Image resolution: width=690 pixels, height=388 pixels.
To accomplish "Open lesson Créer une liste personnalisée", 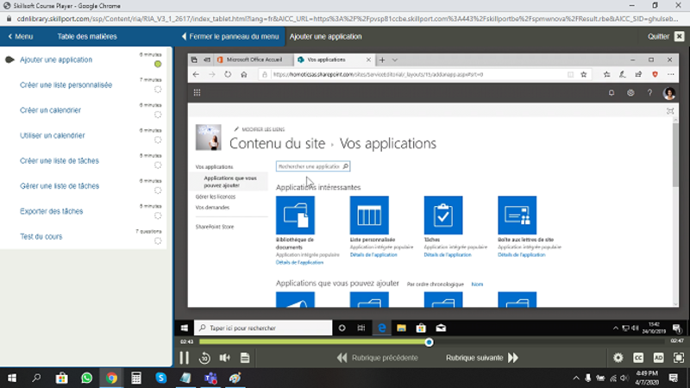I will pyautogui.click(x=66, y=84).
